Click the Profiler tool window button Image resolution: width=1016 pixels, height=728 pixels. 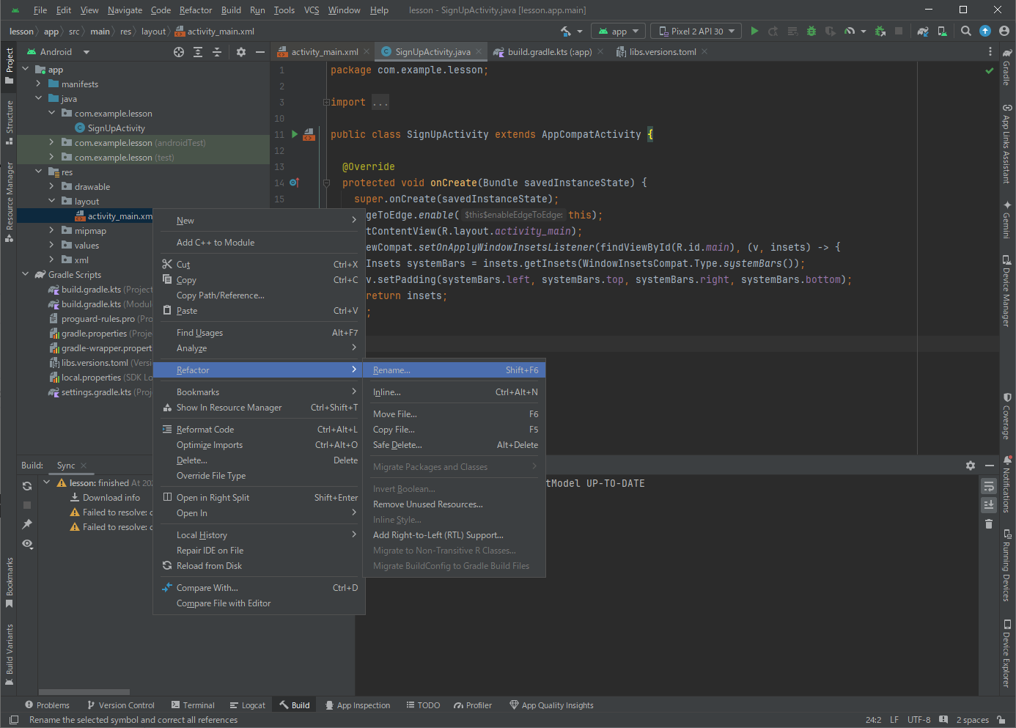click(x=473, y=705)
